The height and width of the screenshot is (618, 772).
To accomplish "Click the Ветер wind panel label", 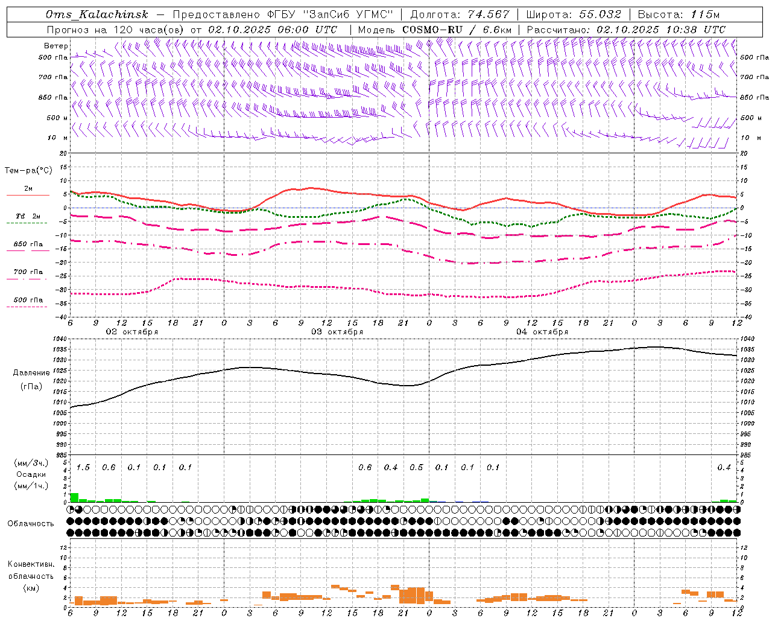I will point(55,45).
